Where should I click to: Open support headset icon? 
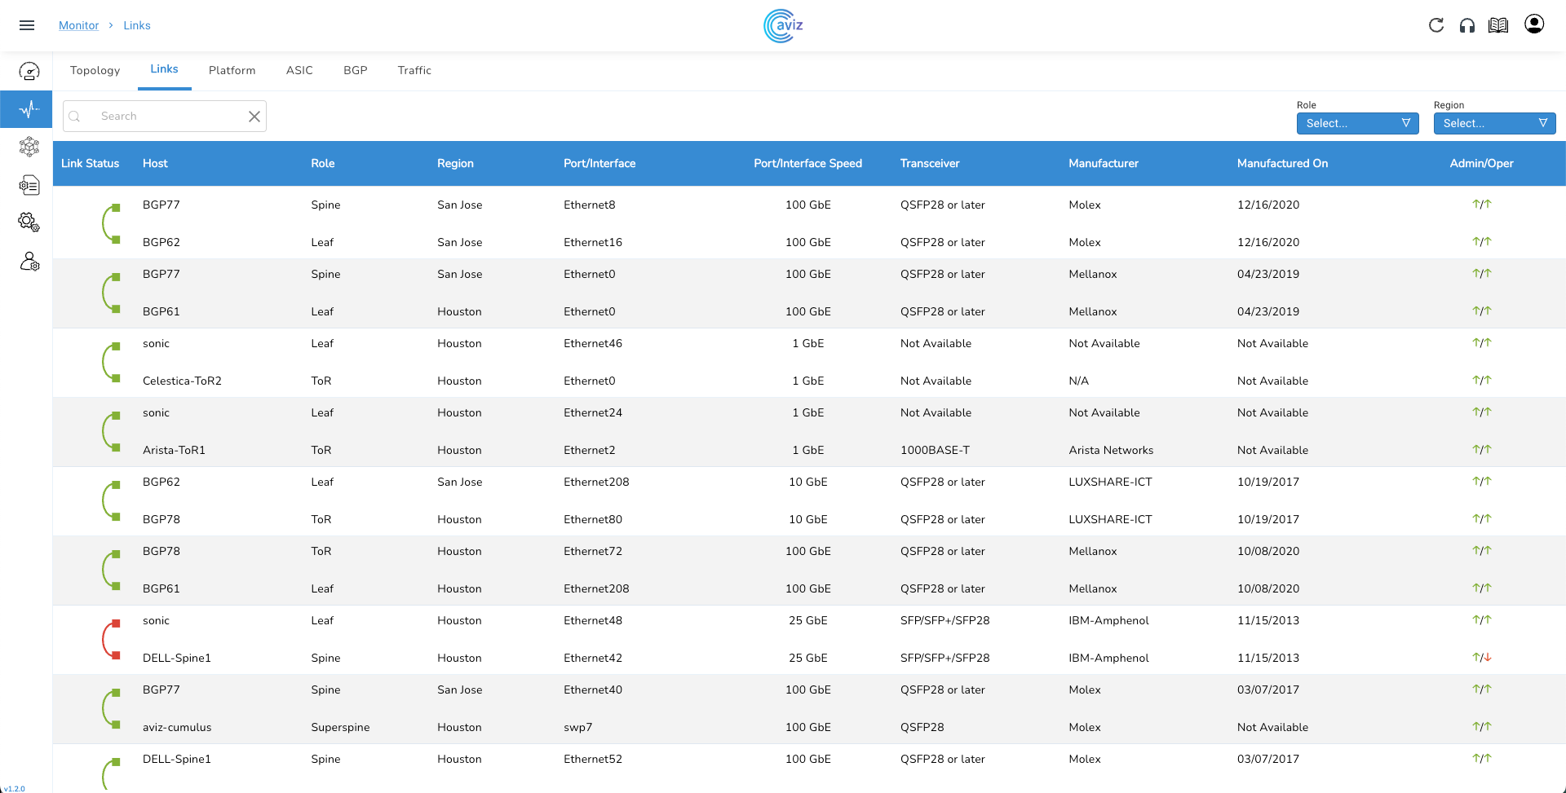[x=1467, y=25]
